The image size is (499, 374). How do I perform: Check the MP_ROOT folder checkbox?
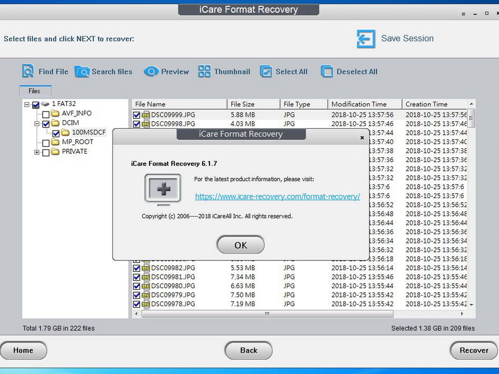[x=46, y=143]
